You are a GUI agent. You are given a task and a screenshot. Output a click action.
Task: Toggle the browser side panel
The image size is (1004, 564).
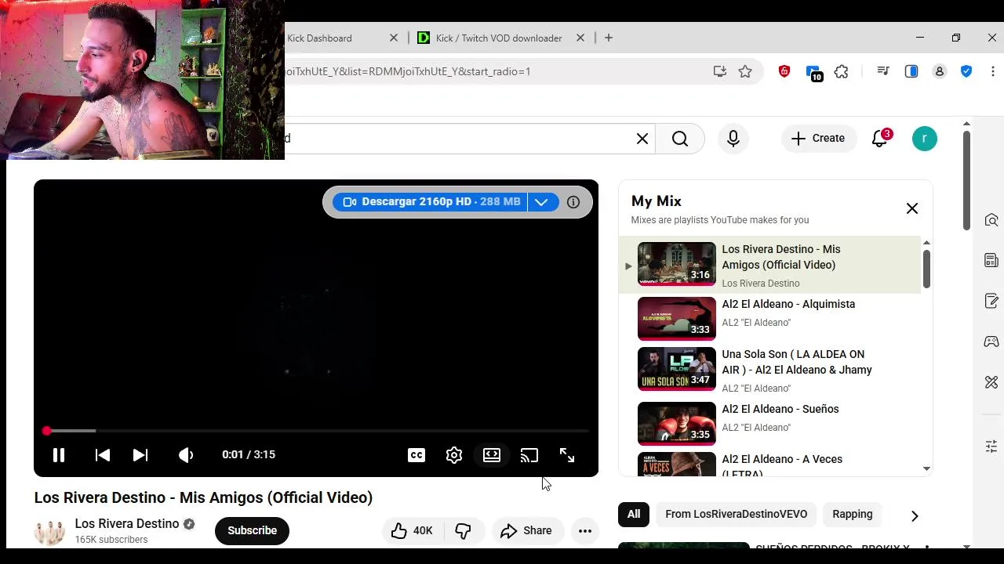tap(911, 71)
